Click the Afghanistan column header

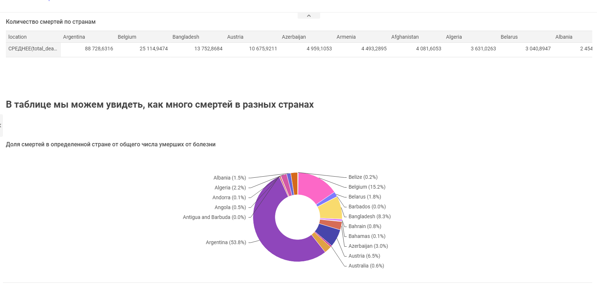pos(405,37)
